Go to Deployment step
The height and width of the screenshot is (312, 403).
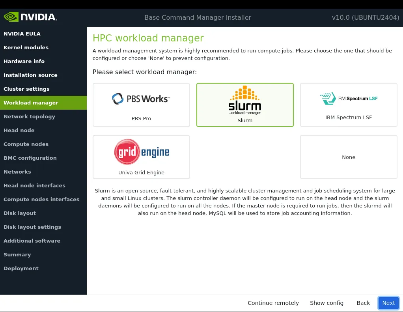[43, 268]
